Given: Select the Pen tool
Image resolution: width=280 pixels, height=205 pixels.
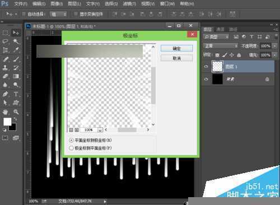Looking at the screenshot, I should click(x=5, y=94).
